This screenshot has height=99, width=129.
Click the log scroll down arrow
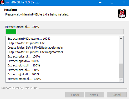(x=121, y=80)
